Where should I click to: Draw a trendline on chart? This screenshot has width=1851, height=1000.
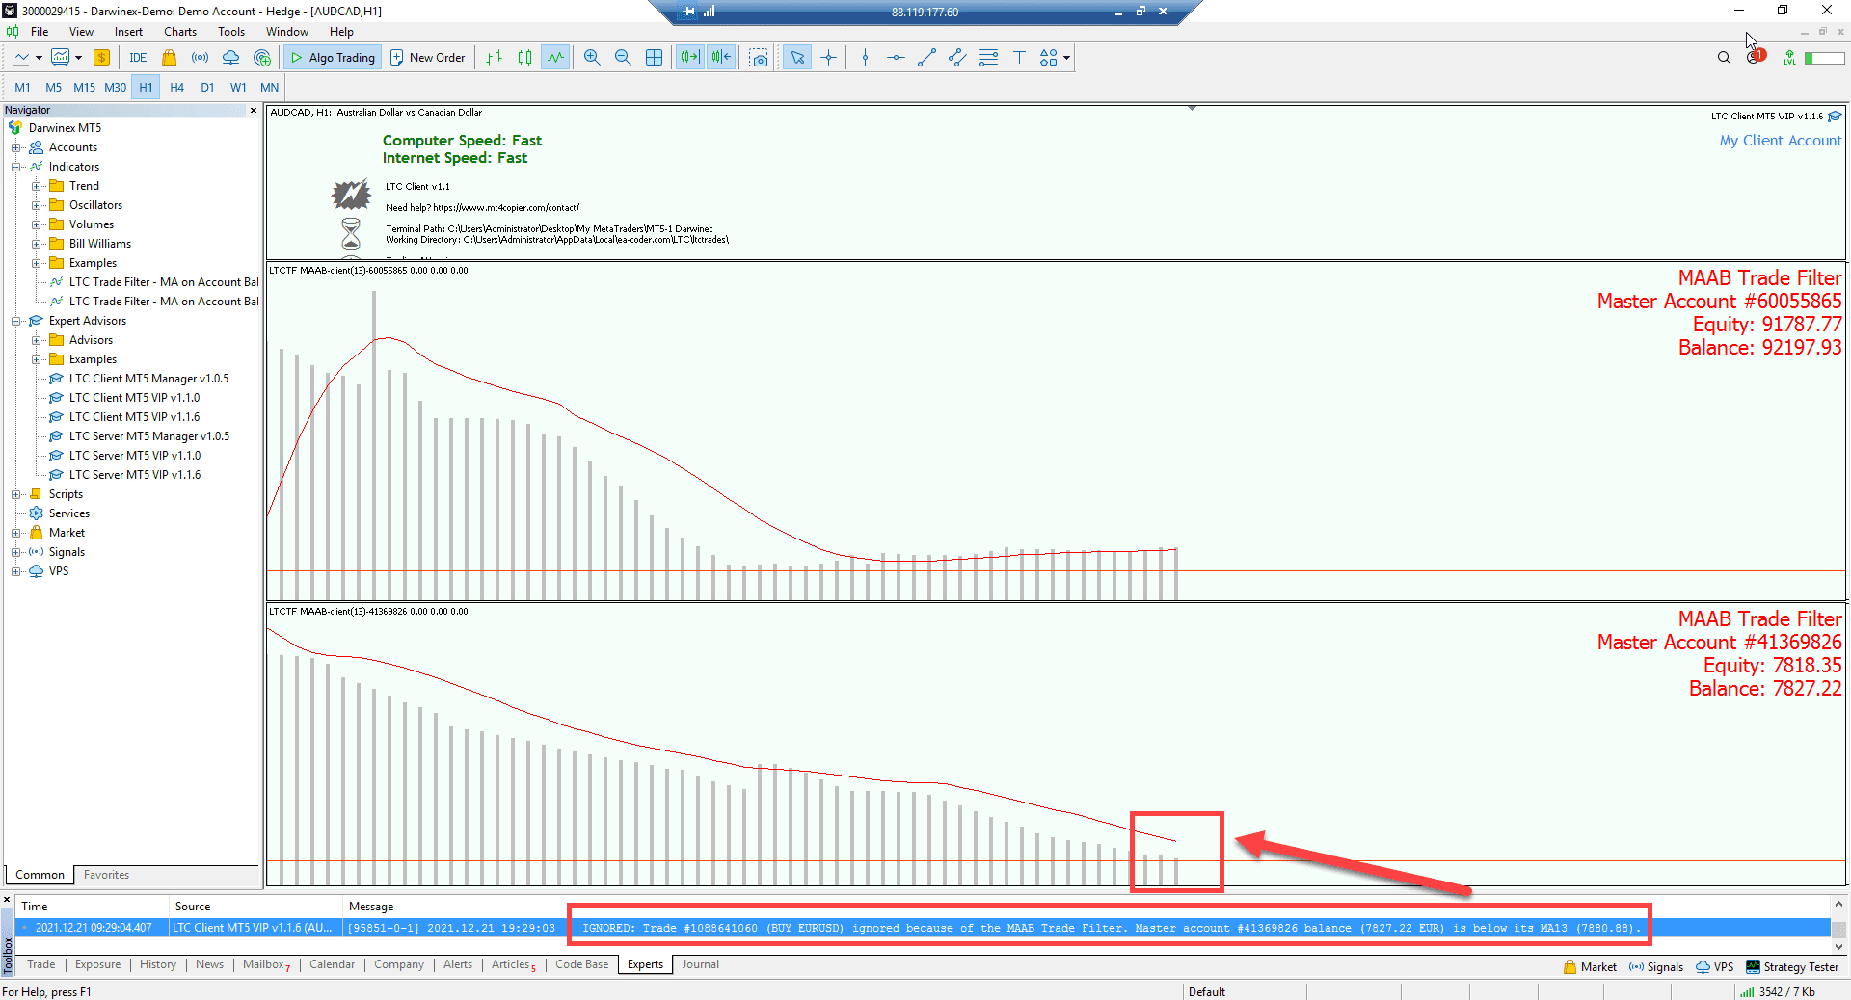[926, 58]
